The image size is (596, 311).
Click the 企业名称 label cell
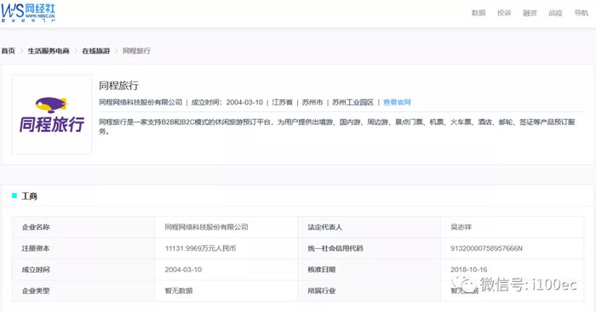point(83,227)
